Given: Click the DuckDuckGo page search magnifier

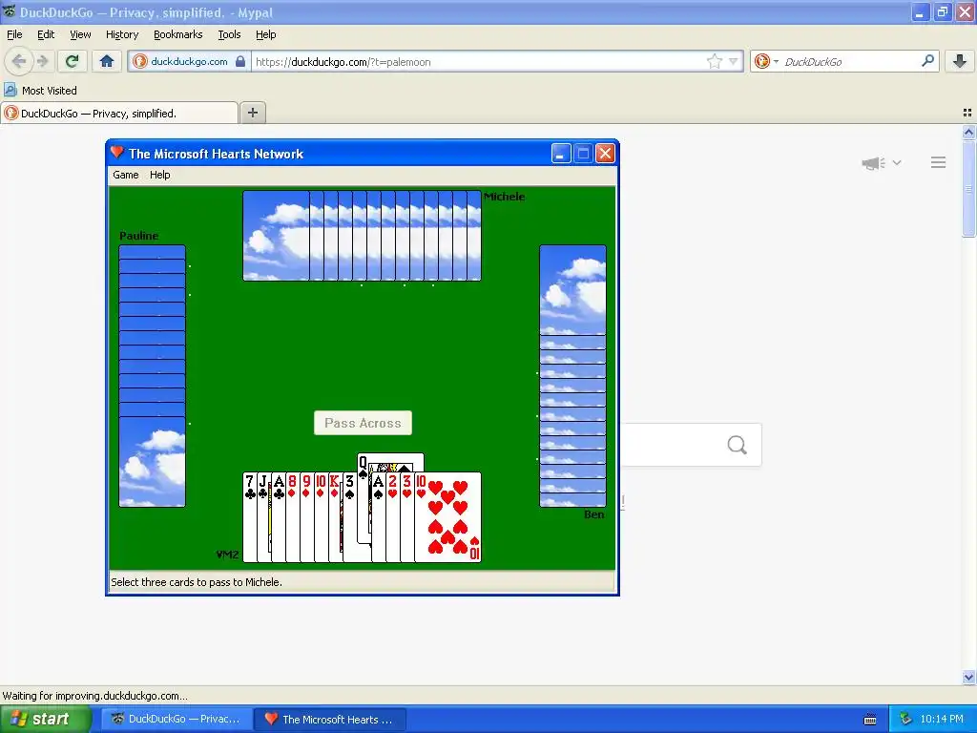Looking at the screenshot, I should 738,445.
